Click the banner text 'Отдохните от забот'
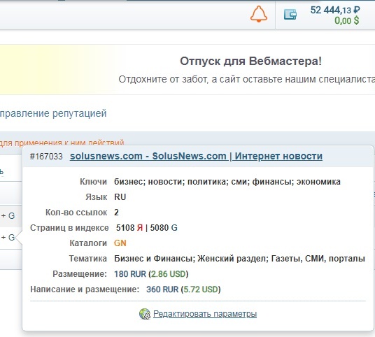Viewport: 375px width, 337px height. (x=163, y=79)
